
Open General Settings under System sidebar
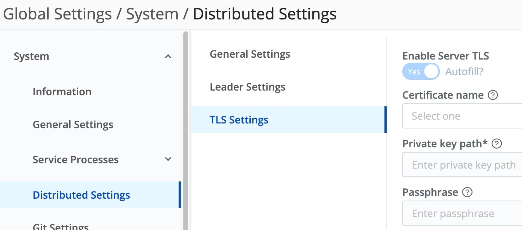click(73, 125)
